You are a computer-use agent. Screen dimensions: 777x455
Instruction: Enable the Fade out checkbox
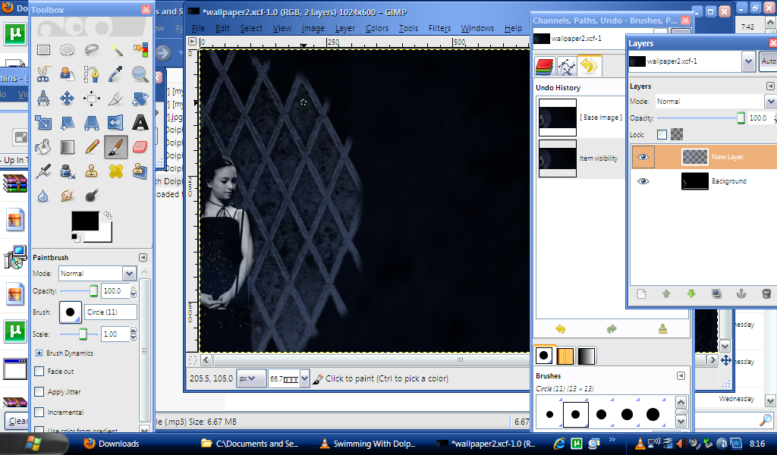pyautogui.click(x=39, y=372)
